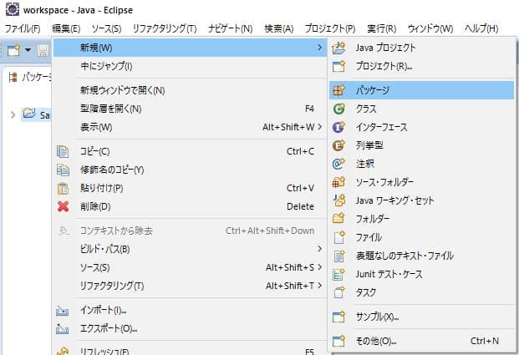Choose 型階層を開く(N) entry
Image resolution: width=519 pixels, height=355 pixels.
191,109
